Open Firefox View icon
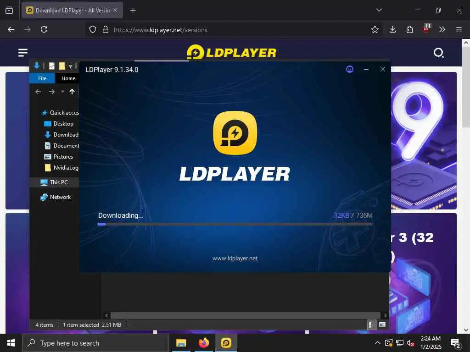Viewport: 470px width, 352px height. coord(9,10)
